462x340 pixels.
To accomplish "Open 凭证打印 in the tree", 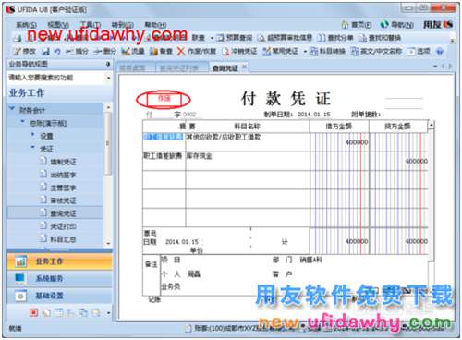I will click(63, 226).
